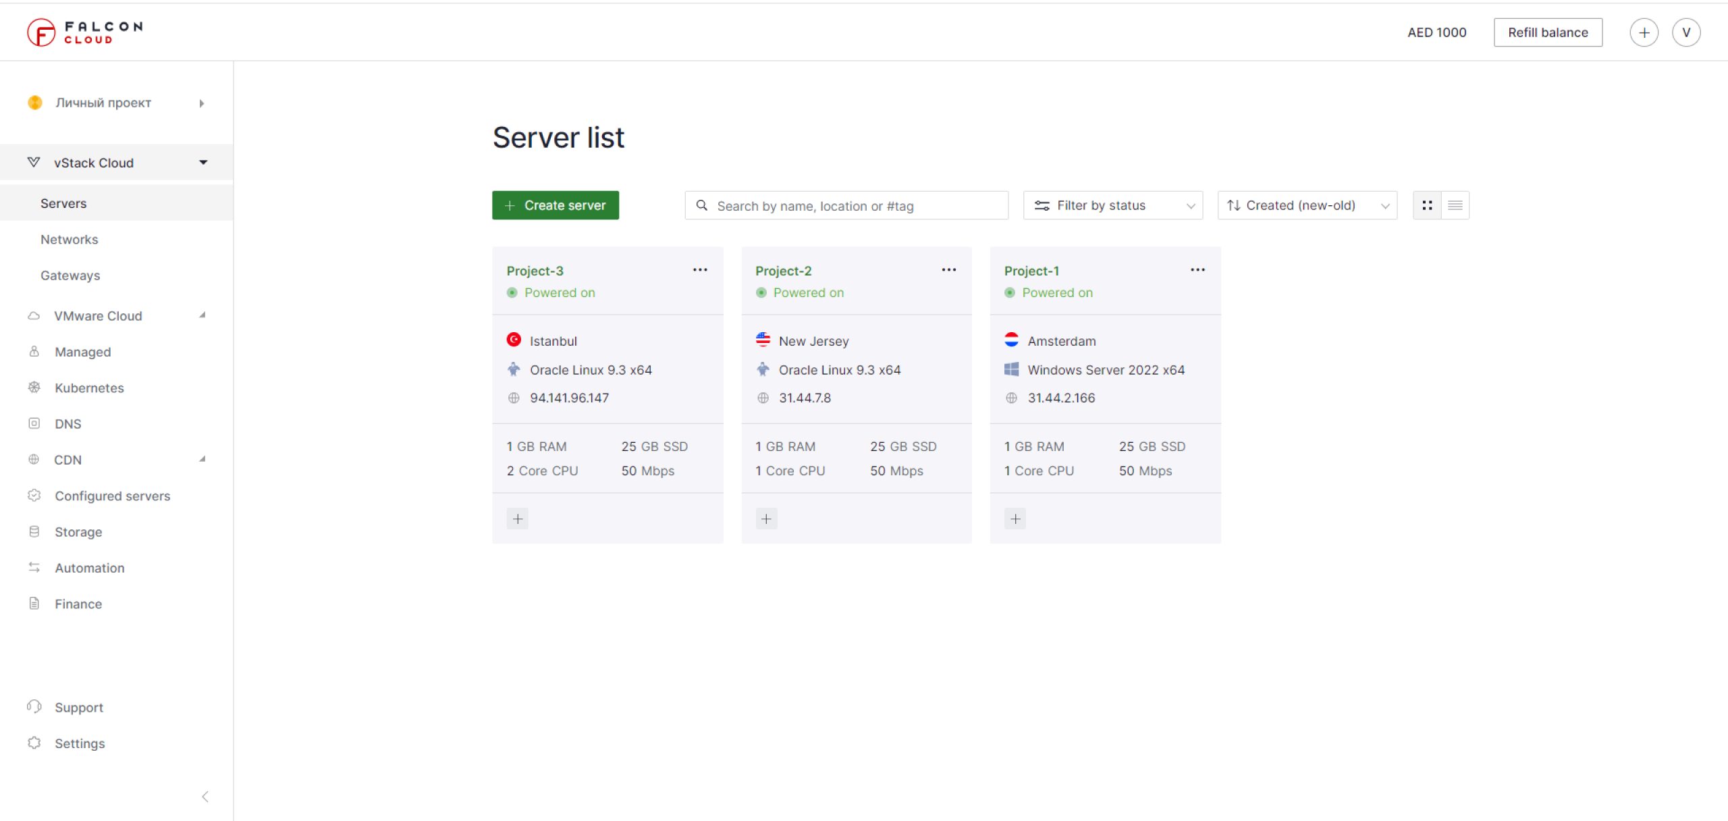The height and width of the screenshot is (821, 1728).
Task: Collapse the sidebar with chevron arrow
Action: pos(205,797)
